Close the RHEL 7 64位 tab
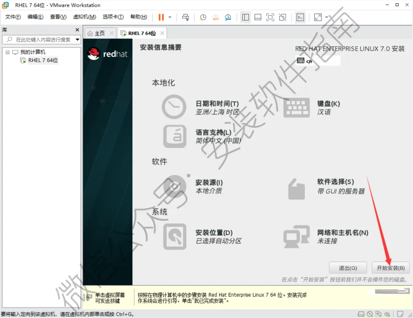413x318 pixels. [x=162, y=33]
